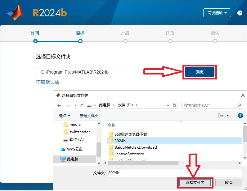The width and height of the screenshot is (247, 191).
Task: Click file list horizontal scroll right arrow
Action: pyautogui.click(x=240, y=163)
